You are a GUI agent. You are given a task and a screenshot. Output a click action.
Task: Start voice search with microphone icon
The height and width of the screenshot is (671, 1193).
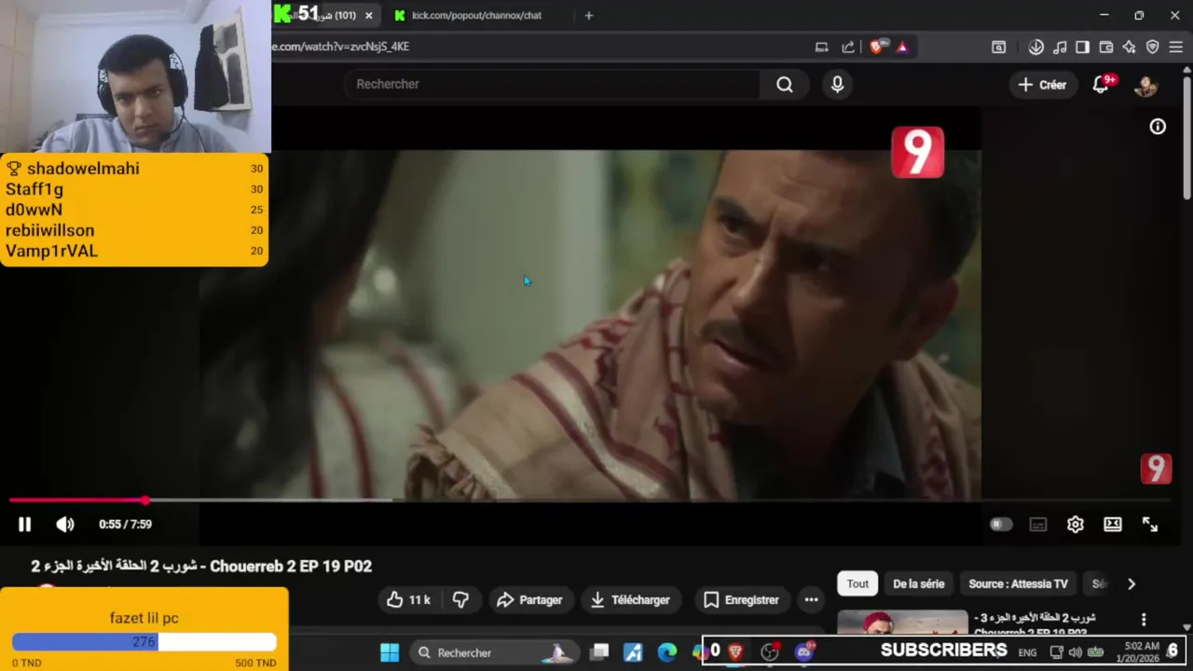837,85
